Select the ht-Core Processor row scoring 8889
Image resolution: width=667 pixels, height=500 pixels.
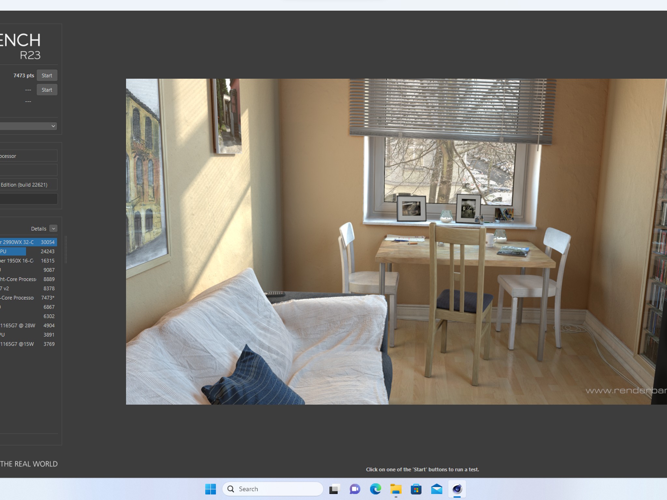[x=28, y=279]
